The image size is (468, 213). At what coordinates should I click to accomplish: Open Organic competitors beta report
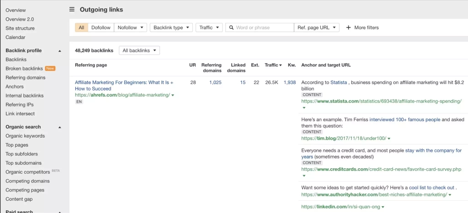tap(28, 172)
